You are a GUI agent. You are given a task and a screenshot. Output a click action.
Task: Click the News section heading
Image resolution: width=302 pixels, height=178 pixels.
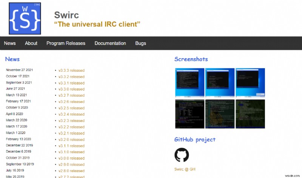click(12, 59)
